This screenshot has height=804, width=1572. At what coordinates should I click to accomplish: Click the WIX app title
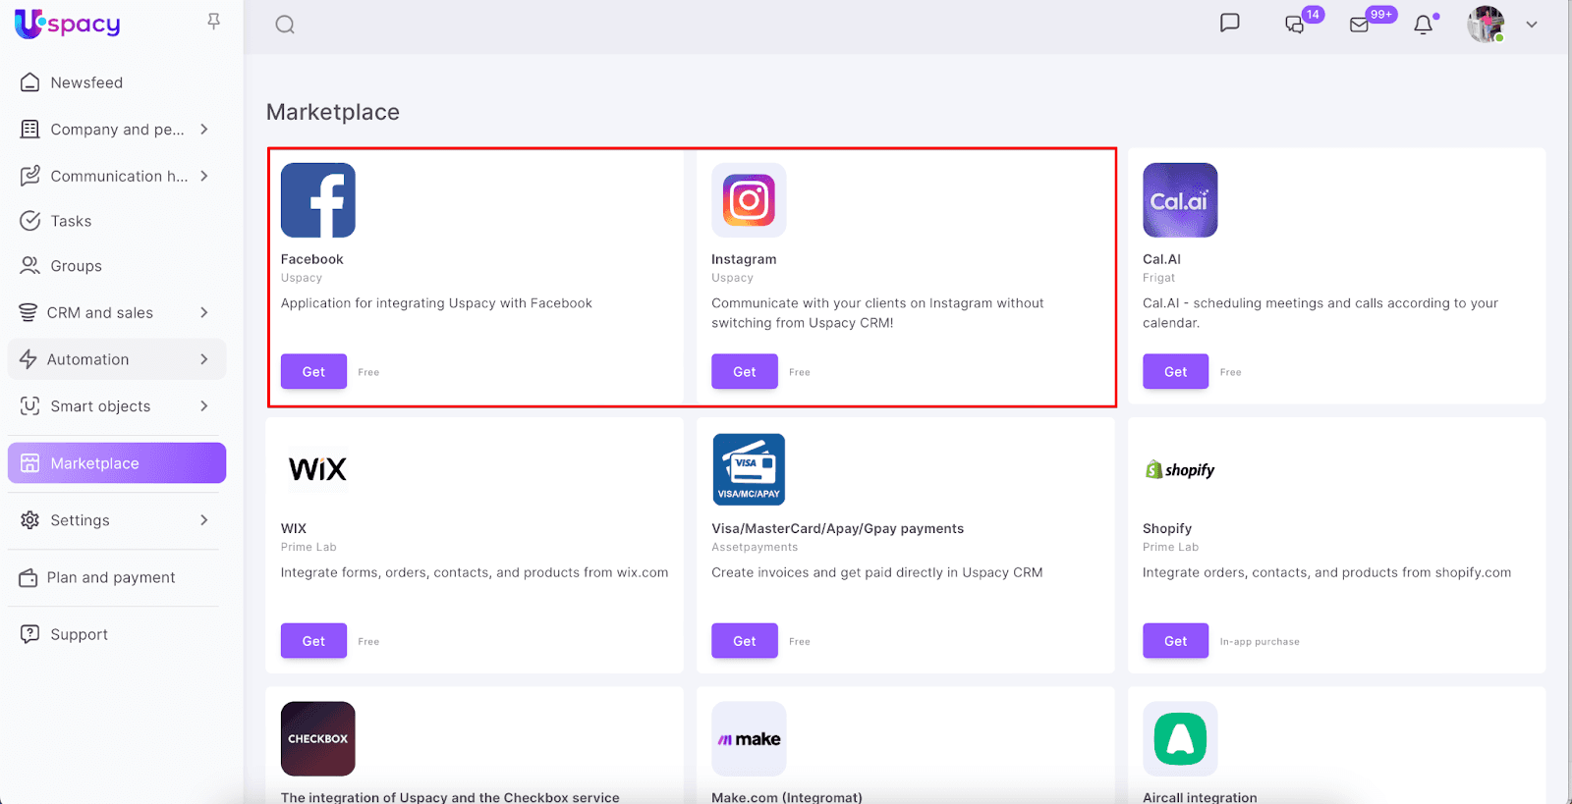(294, 528)
